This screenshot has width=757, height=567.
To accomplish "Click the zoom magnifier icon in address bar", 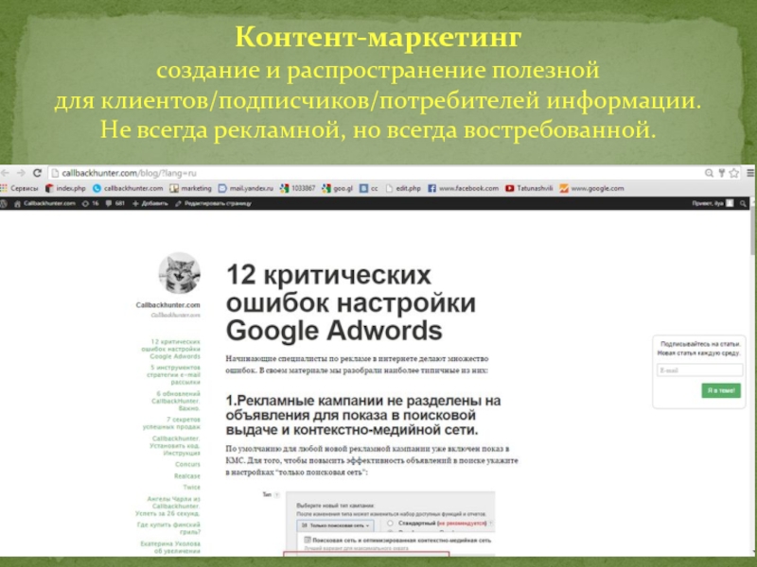I will [x=709, y=173].
